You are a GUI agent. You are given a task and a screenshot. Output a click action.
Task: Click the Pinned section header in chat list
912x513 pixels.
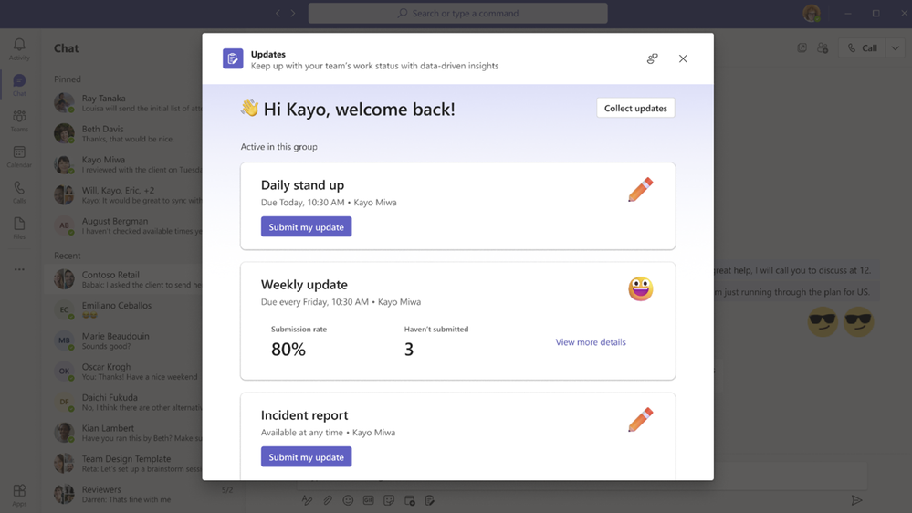[x=68, y=79]
